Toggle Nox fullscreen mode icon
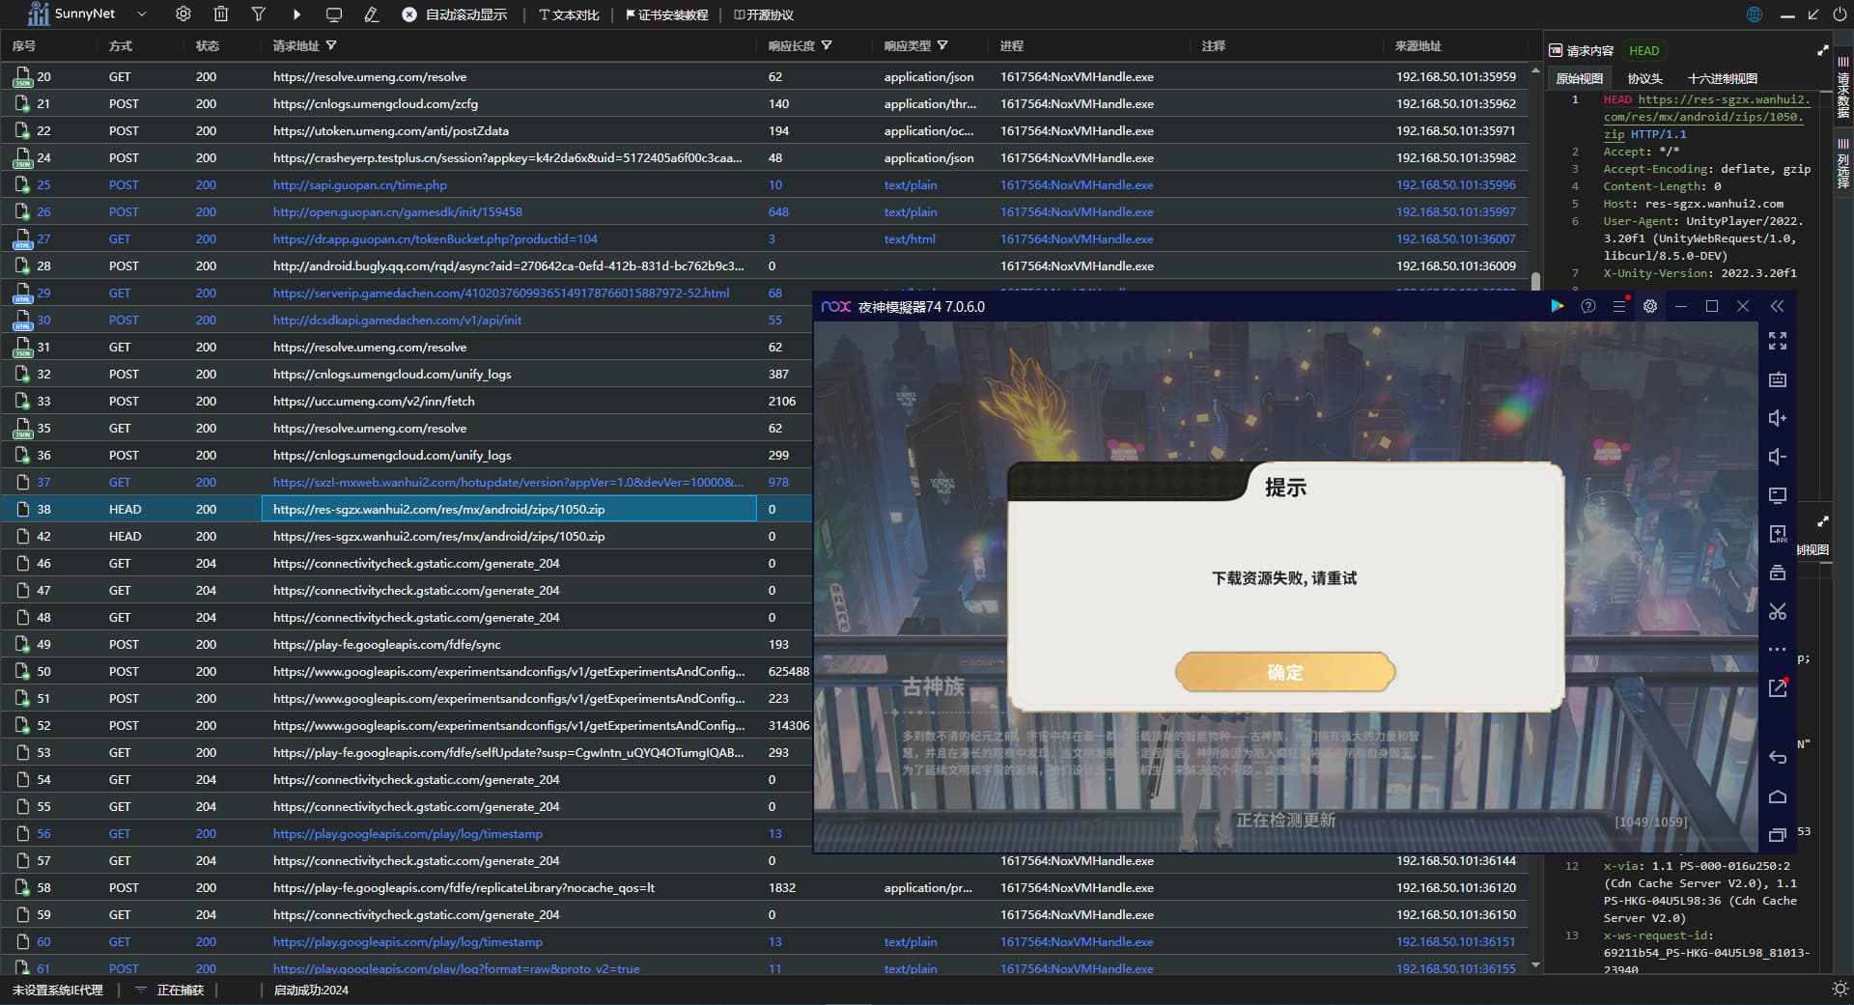The height and width of the screenshot is (1005, 1854). coord(1777,341)
